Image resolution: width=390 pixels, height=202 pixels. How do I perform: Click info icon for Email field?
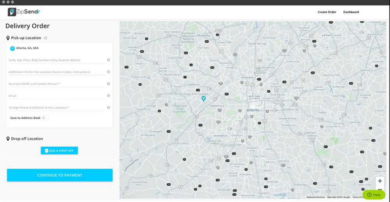point(108,96)
